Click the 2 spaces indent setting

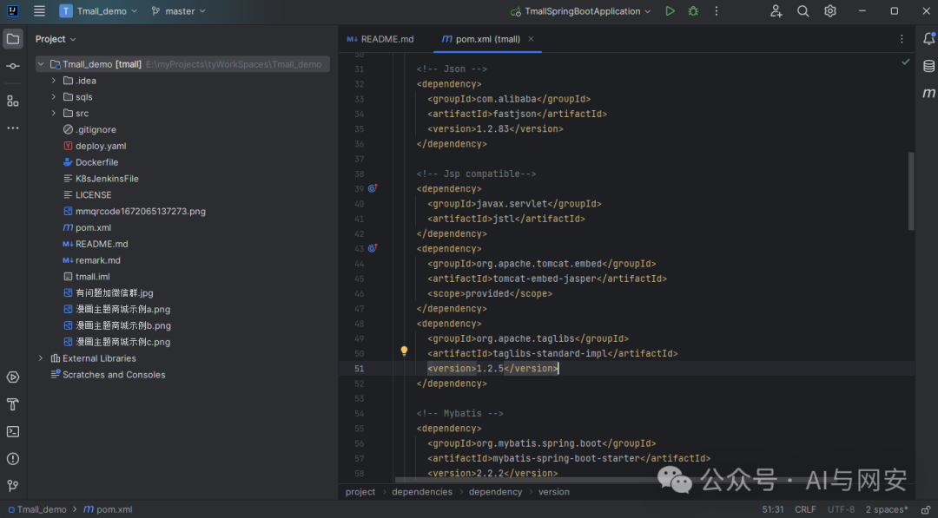pyautogui.click(x=887, y=509)
